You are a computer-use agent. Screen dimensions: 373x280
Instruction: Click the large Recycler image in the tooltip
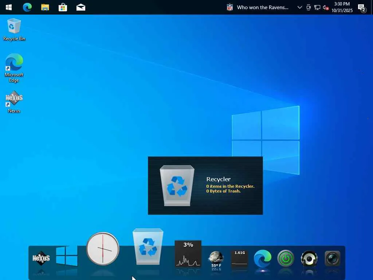[x=177, y=186]
